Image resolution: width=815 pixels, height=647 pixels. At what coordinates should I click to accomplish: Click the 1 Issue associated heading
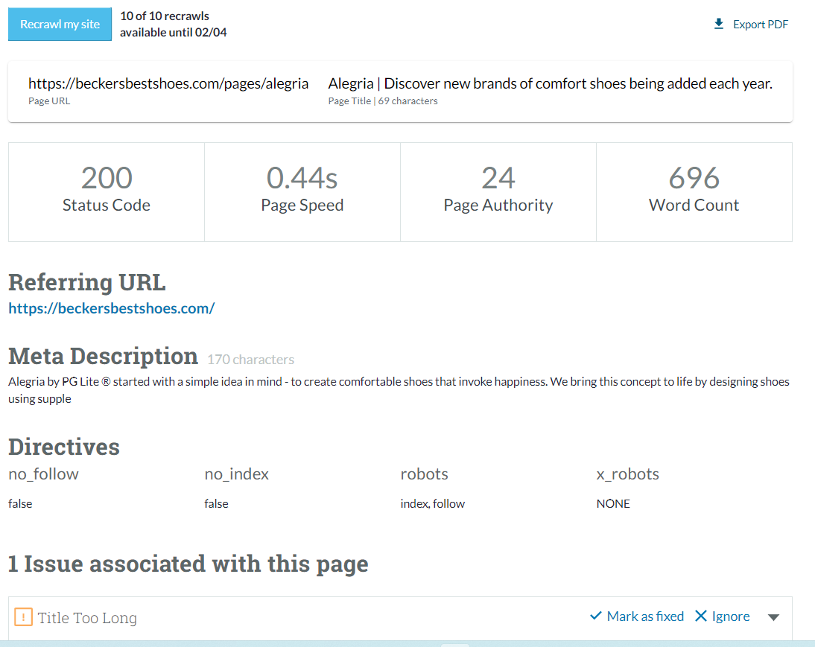(x=188, y=564)
